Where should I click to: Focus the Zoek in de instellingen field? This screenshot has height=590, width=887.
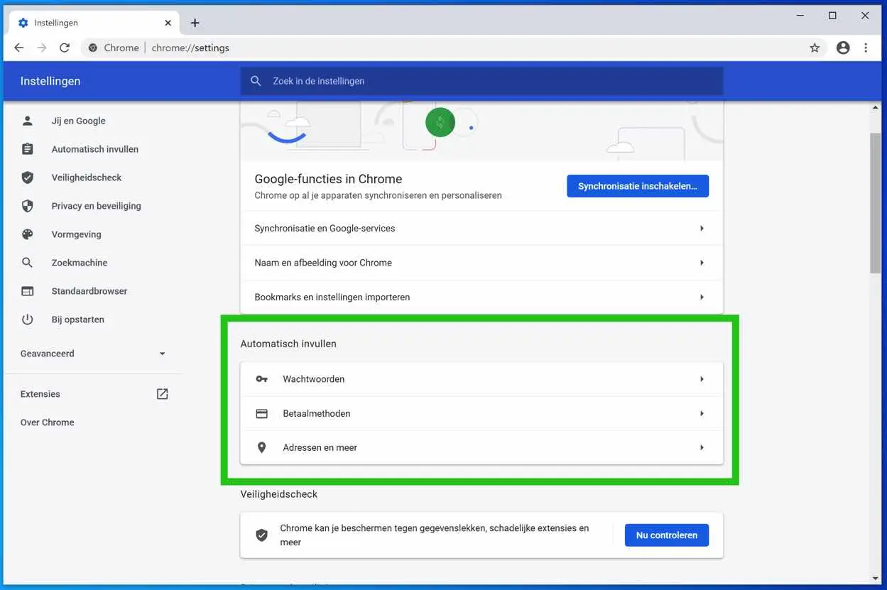pos(481,81)
